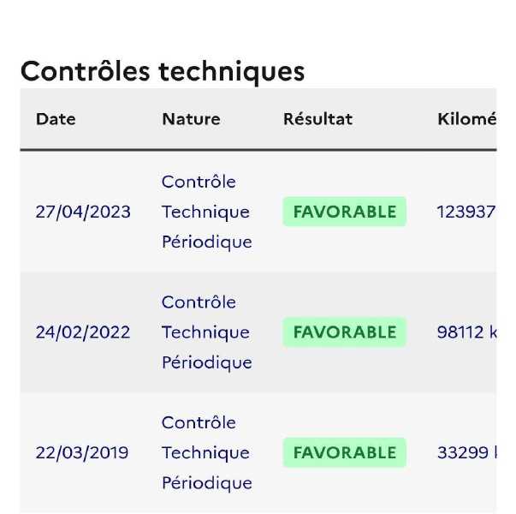Viewport: 516px width, 514px height.
Task: Click the 123937 mileage value
Action: [x=466, y=212]
